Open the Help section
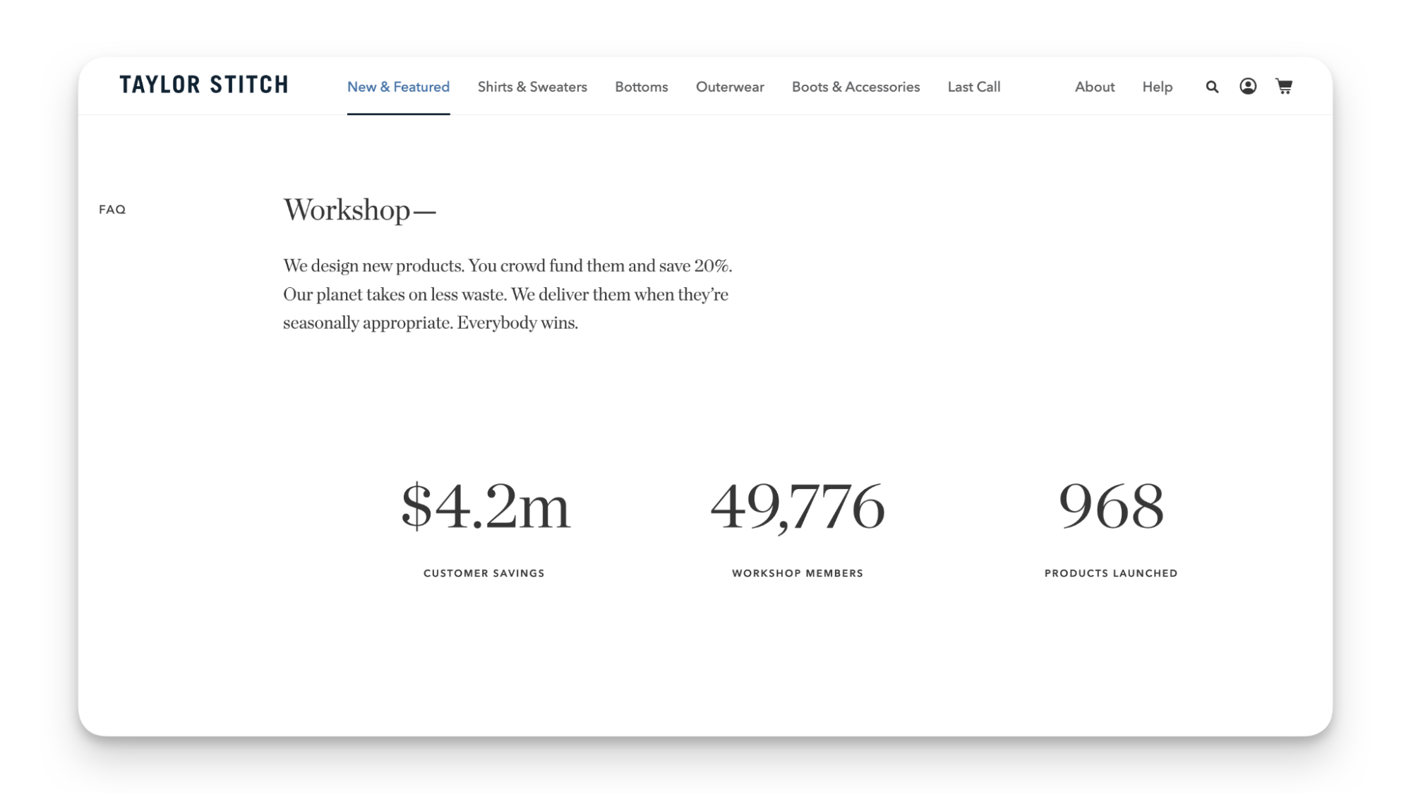Viewport: 1411px width, 794px height. click(1157, 86)
